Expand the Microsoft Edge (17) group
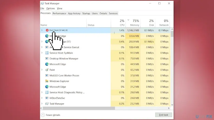The height and width of the screenshot is (120, 214). coord(42,41)
